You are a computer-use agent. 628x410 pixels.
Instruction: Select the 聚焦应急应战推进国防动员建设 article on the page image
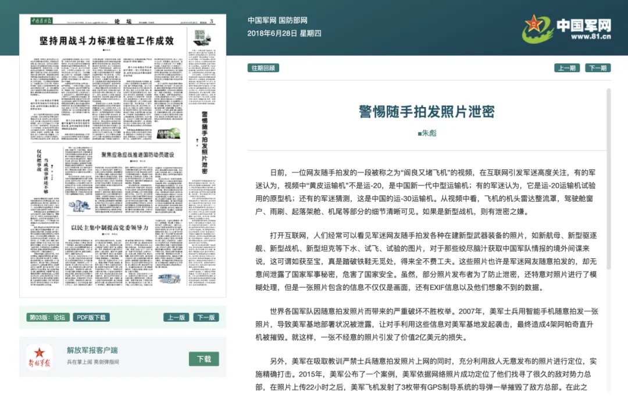[137, 155]
